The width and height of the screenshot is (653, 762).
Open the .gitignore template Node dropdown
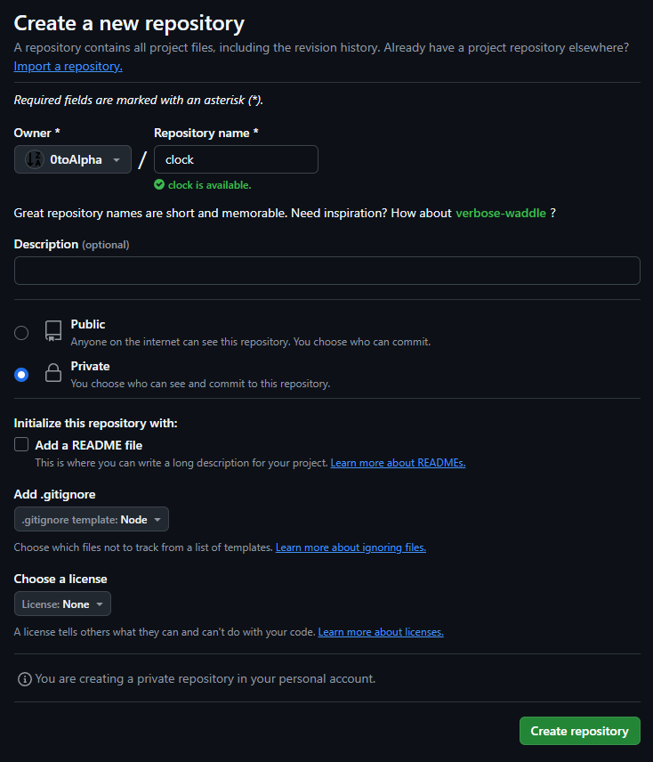click(91, 519)
